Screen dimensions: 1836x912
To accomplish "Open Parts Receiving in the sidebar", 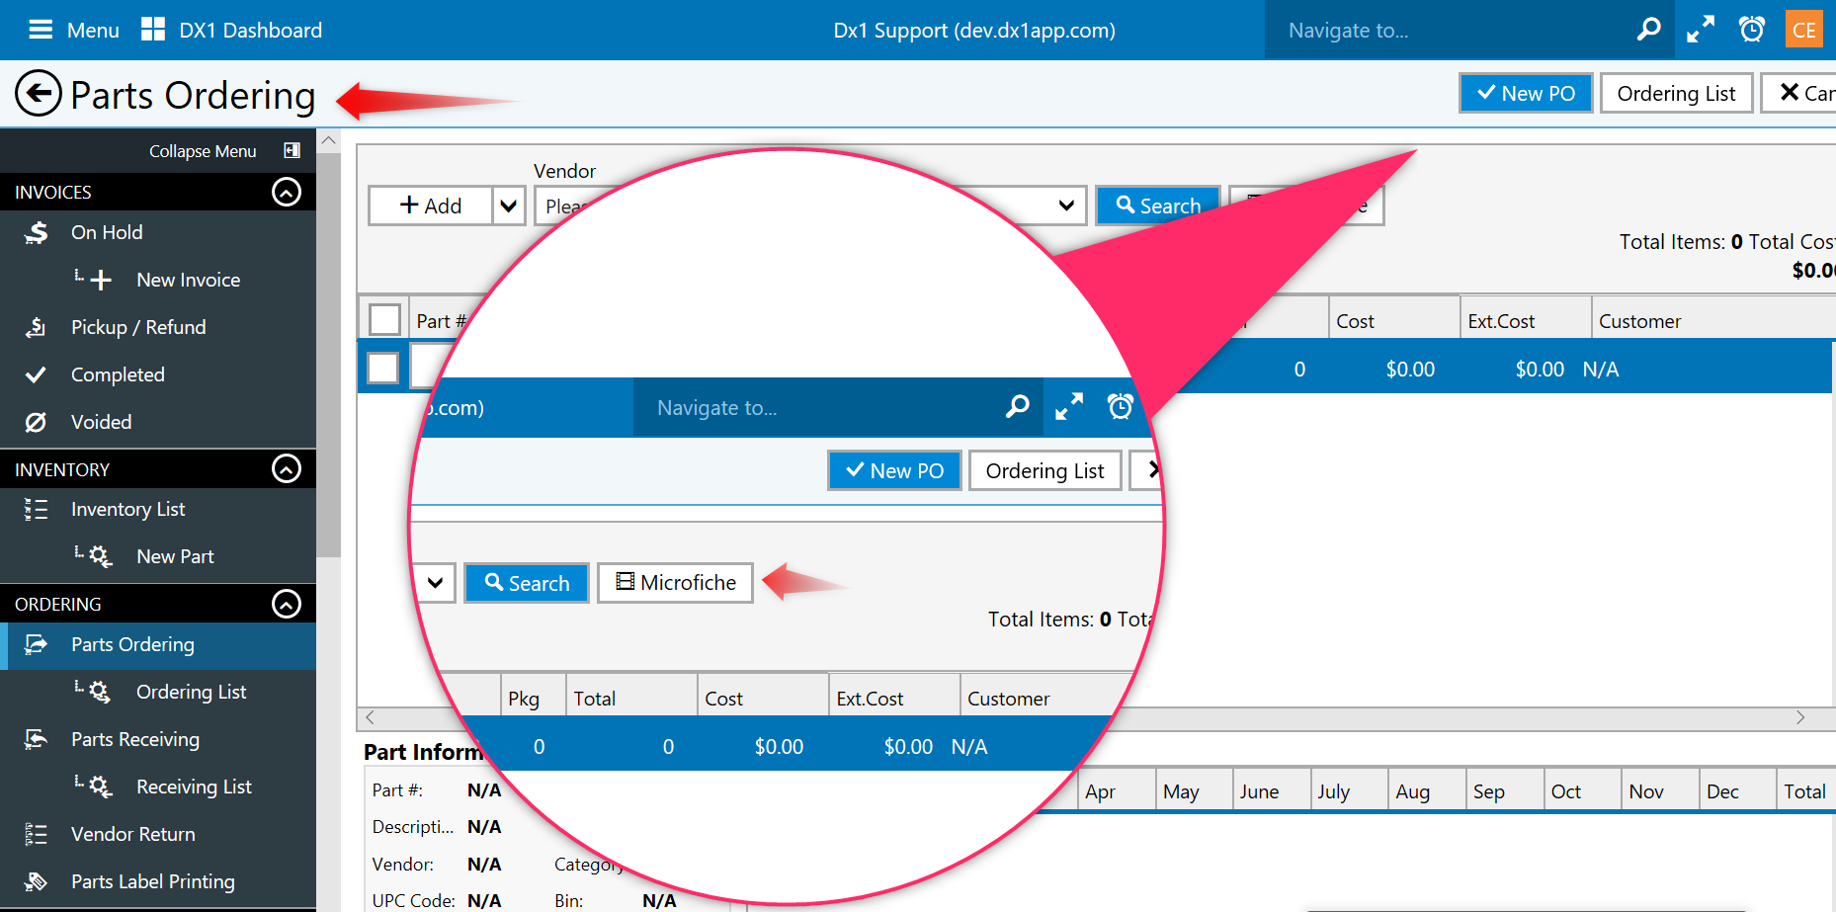I will pos(135,739).
